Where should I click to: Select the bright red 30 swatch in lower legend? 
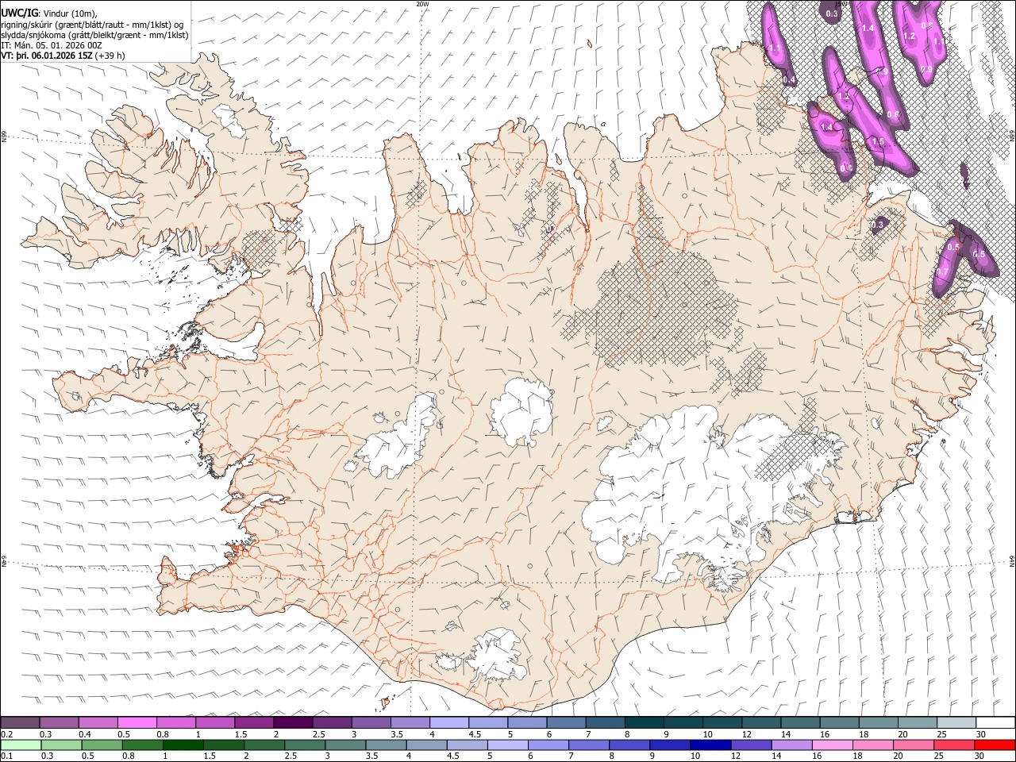click(x=994, y=745)
